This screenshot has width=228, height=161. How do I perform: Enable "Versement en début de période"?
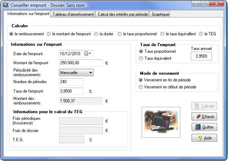(141, 87)
